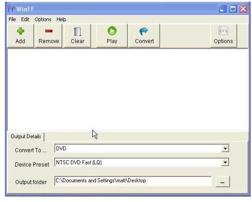Open the File menu

pyautogui.click(x=12, y=19)
